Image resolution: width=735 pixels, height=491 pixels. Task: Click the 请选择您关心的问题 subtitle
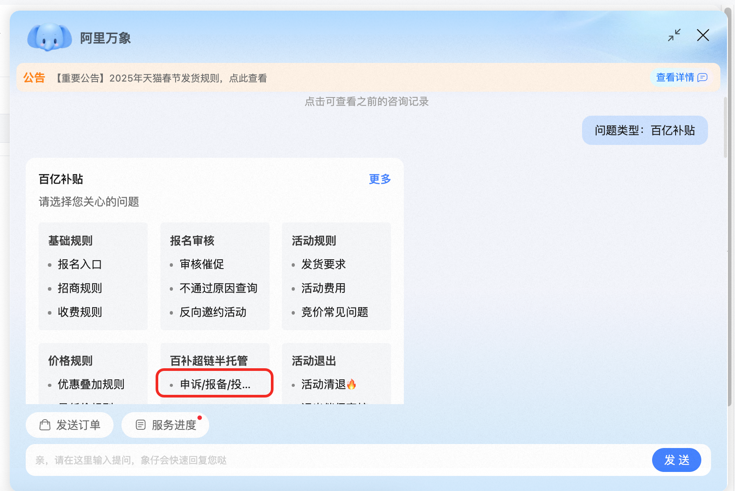tap(89, 202)
